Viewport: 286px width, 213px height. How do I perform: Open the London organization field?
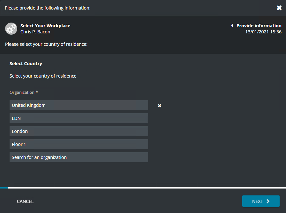(x=79, y=131)
